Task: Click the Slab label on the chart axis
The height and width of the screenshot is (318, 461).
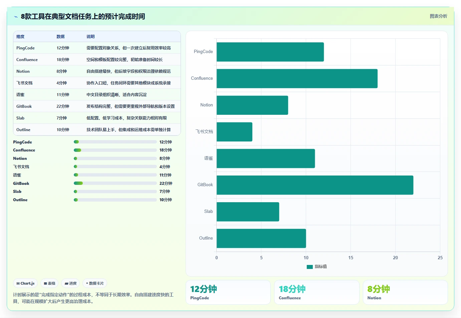Action: click(x=209, y=211)
